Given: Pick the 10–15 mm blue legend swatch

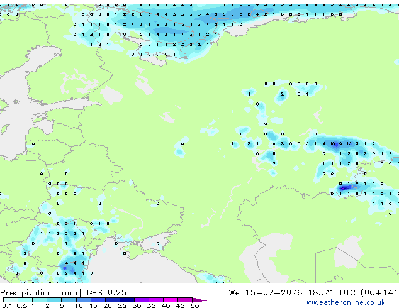Looking at the screenshot, I should (x=84, y=300).
